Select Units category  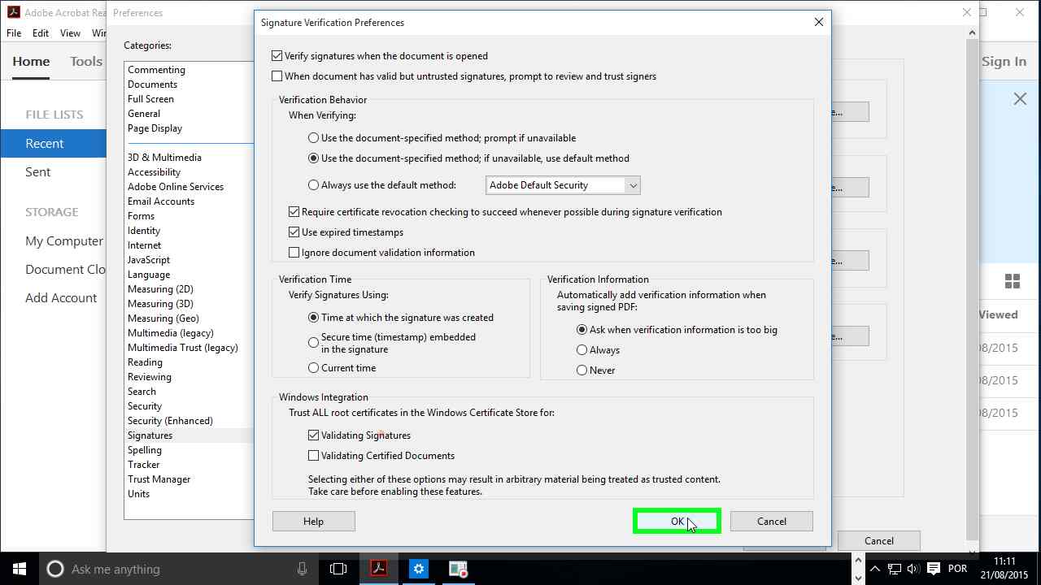pyautogui.click(x=138, y=494)
